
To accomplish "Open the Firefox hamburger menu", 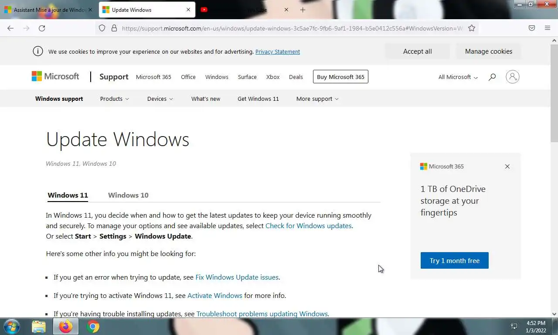I will [548, 28].
